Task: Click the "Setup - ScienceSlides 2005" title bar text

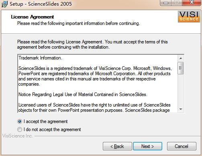Action: 41,4
